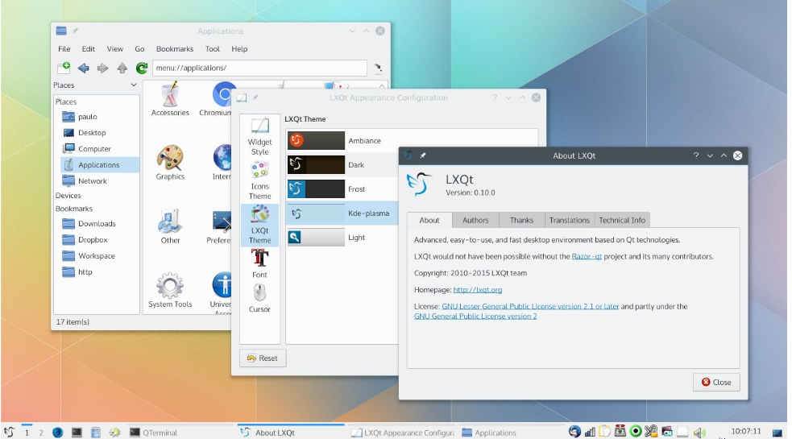The height and width of the screenshot is (439, 792).
Task: Expand the Places side pane dropdown
Action: [x=134, y=85]
